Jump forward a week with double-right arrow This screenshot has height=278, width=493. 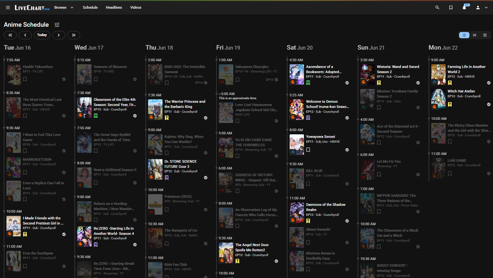click(x=74, y=35)
